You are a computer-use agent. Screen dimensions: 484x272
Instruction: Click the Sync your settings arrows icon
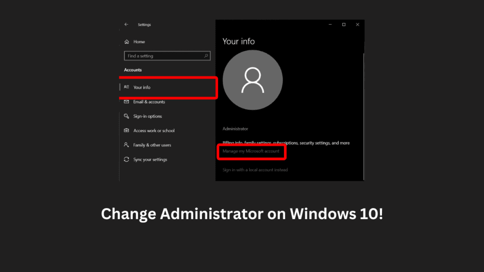(x=127, y=159)
